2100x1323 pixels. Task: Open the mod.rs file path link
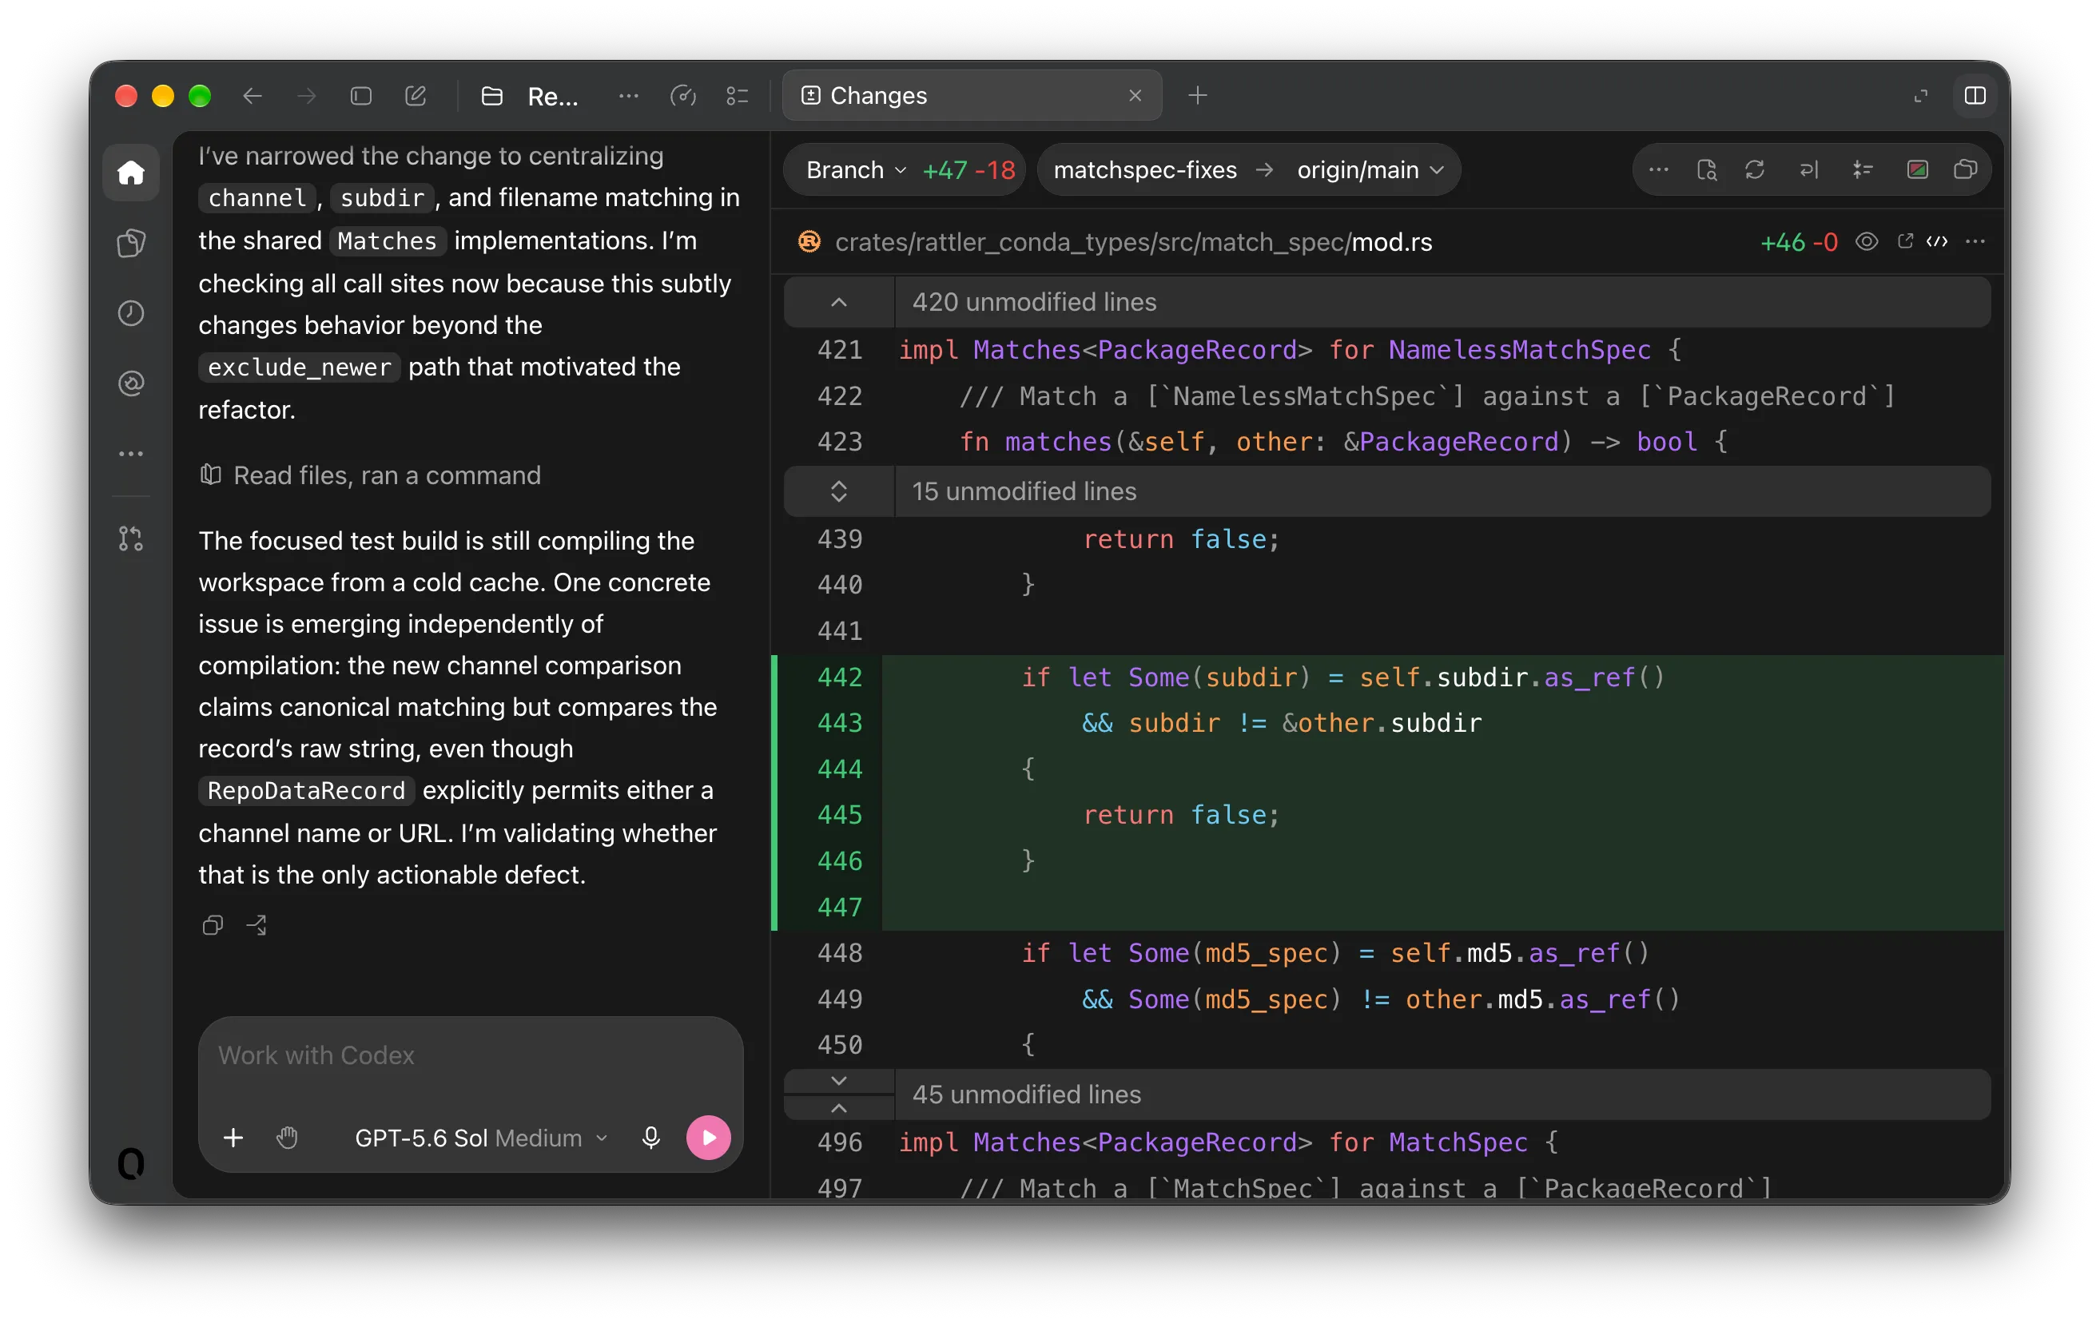(1133, 241)
